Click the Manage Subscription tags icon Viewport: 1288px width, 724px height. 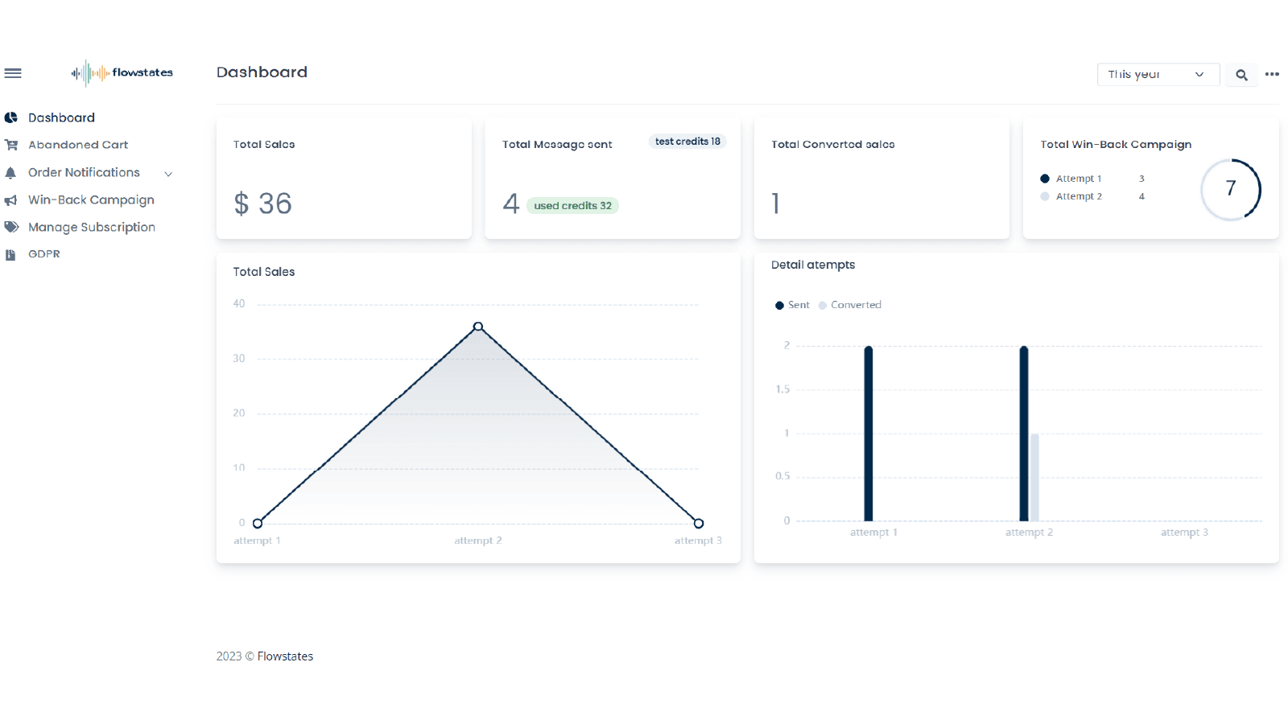11,228
